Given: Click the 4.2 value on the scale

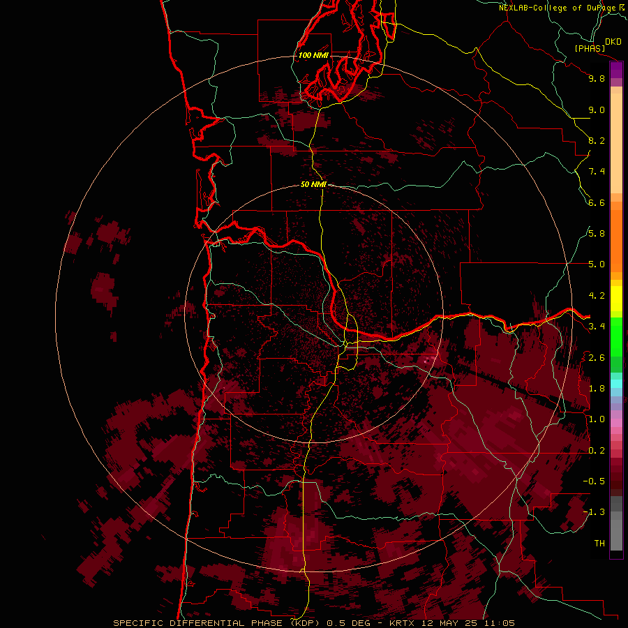Looking at the screenshot, I should click(x=597, y=296).
